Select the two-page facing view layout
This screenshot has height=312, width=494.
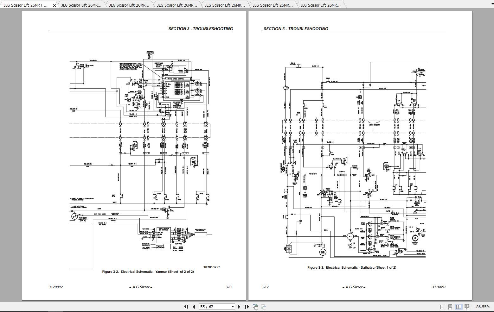click(x=459, y=307)
